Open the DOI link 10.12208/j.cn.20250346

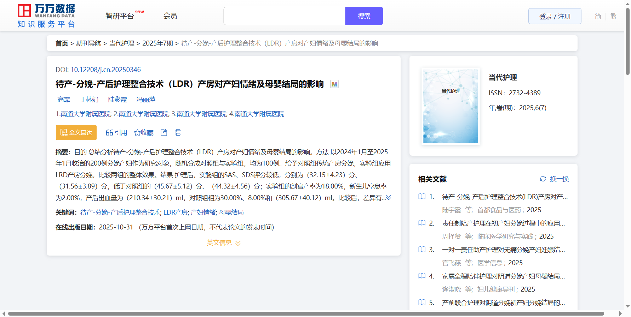coord(105,70)
